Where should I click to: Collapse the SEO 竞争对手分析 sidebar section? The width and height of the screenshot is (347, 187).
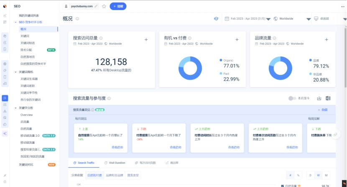(16, 22)
